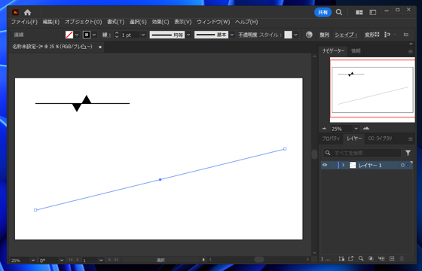Go to previous artboard arrow
This screenshot has height=271, width=422.
[77, 260]
